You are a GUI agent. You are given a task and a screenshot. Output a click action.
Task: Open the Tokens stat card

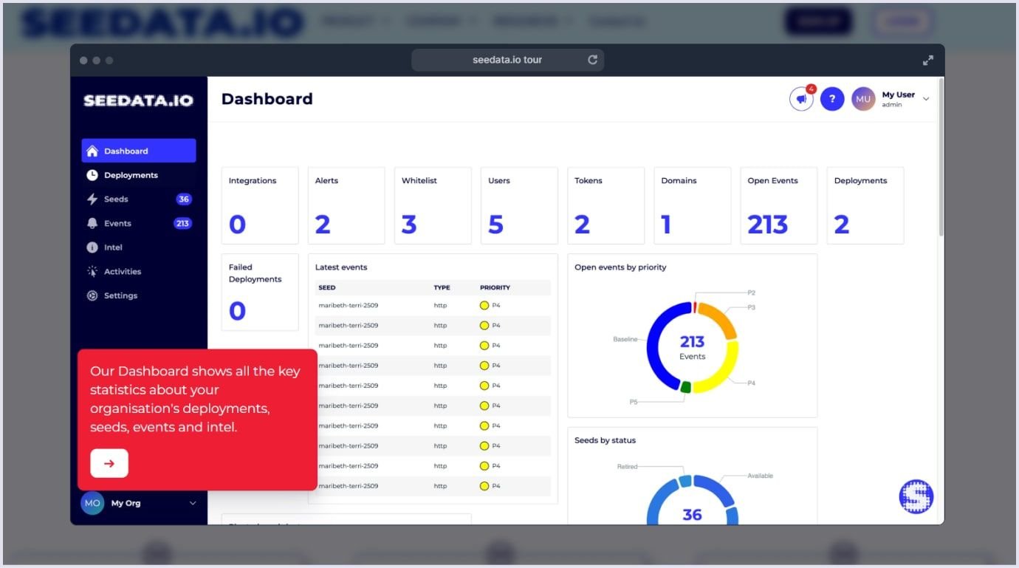605,205
